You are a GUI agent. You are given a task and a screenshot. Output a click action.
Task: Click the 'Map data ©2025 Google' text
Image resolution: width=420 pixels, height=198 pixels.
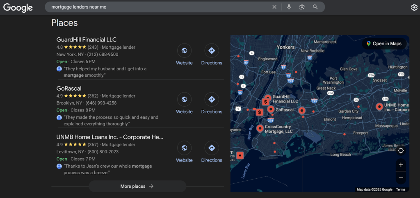pos(374,189)
